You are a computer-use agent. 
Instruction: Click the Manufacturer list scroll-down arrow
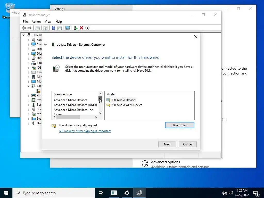tap(100, 113)
